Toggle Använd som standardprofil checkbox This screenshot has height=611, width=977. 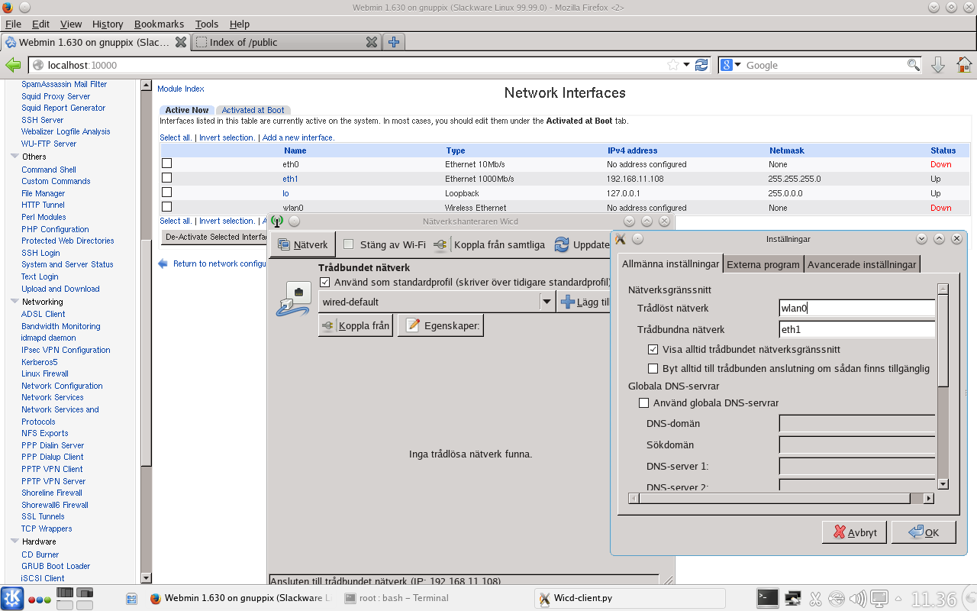point(325,282)
